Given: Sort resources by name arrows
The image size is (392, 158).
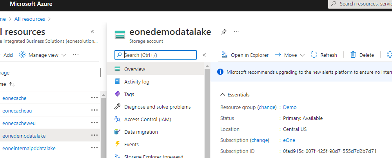Looking at the screenshot, I should click(x=12, y=84).
